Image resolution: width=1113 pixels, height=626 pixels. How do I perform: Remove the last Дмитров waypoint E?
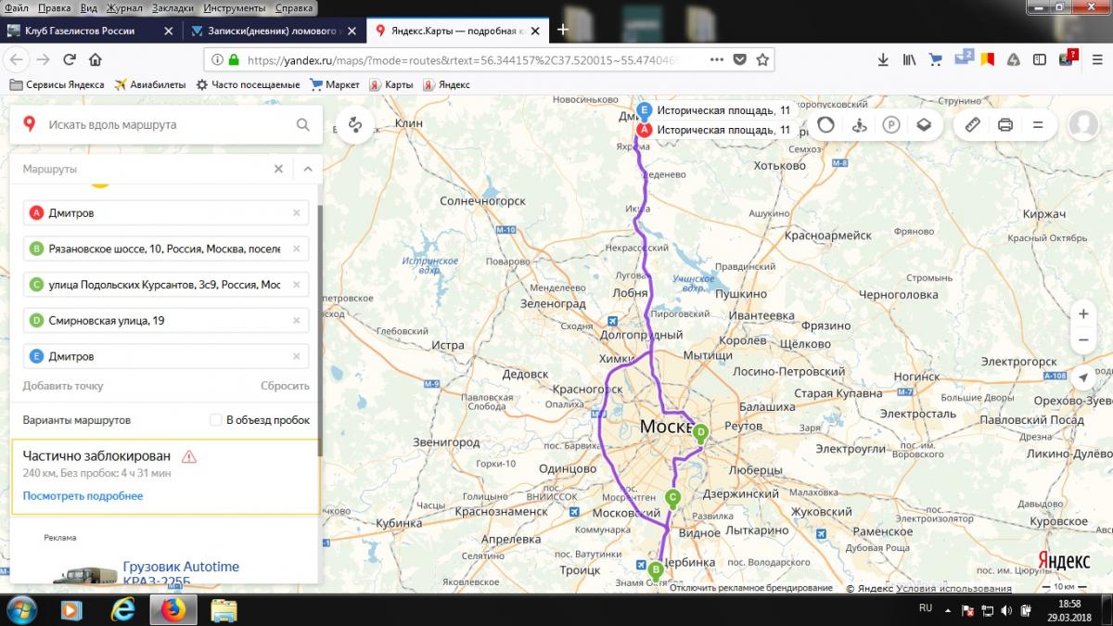(x=297, y=356)
